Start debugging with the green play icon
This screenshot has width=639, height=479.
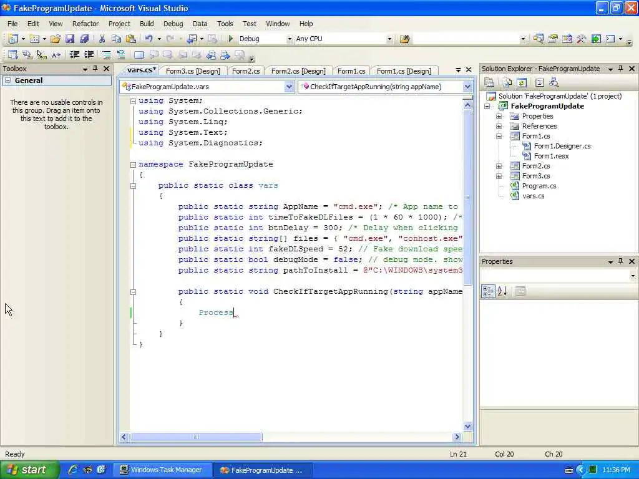(x=231, y=39)
